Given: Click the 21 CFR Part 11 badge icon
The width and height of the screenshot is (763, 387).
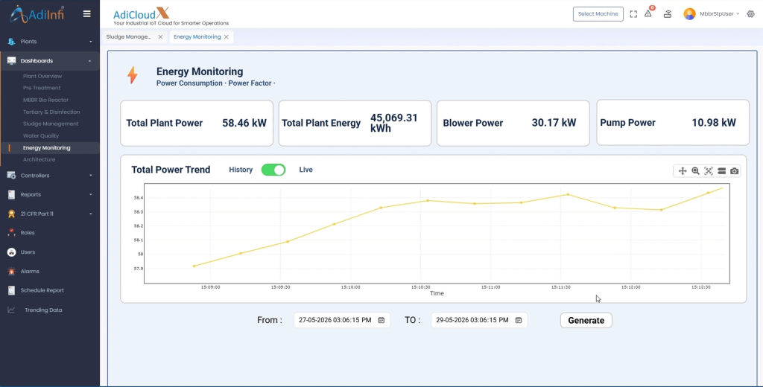Looking at the screenshot, I should [11, 214].
